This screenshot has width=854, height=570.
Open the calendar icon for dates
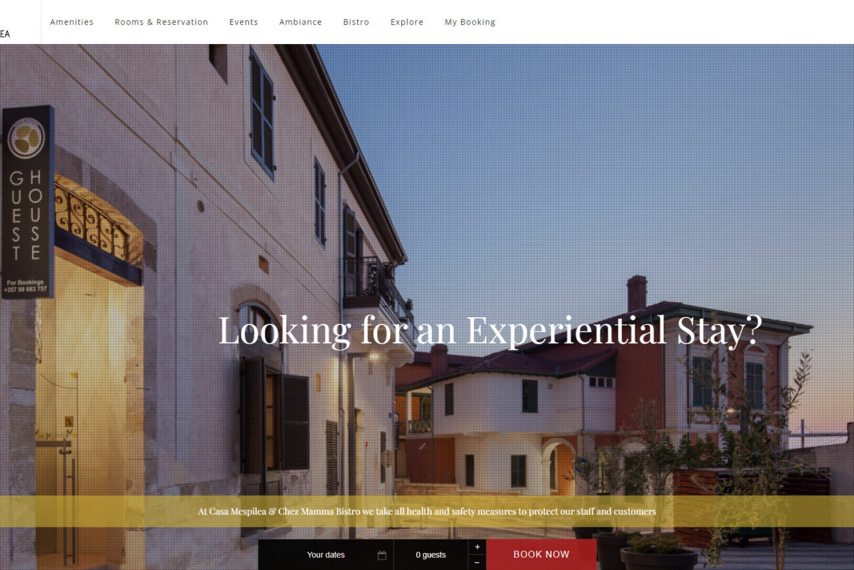tap(382, 556)
